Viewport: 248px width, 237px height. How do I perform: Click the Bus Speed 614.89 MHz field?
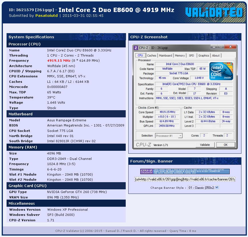tap(167, 121)
